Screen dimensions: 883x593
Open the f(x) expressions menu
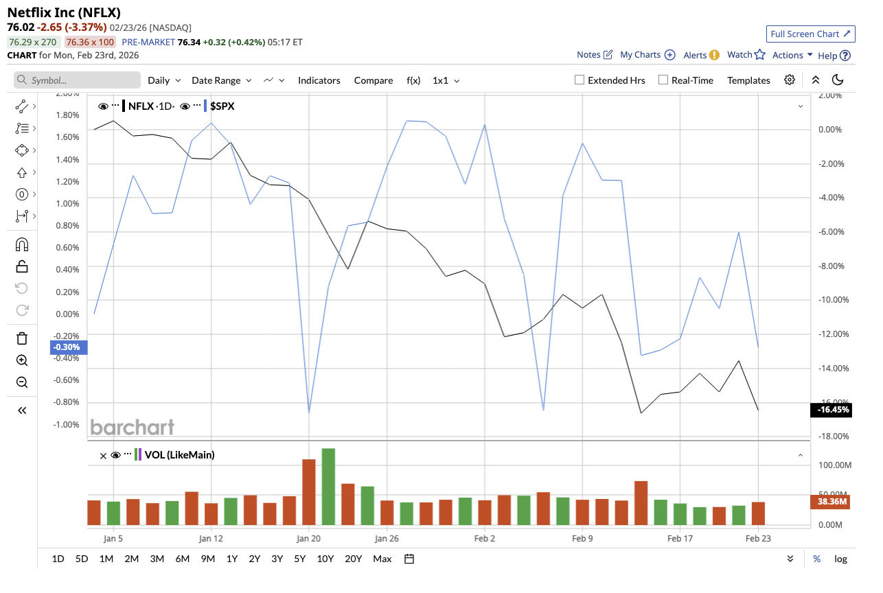click(x=413, y=80)
